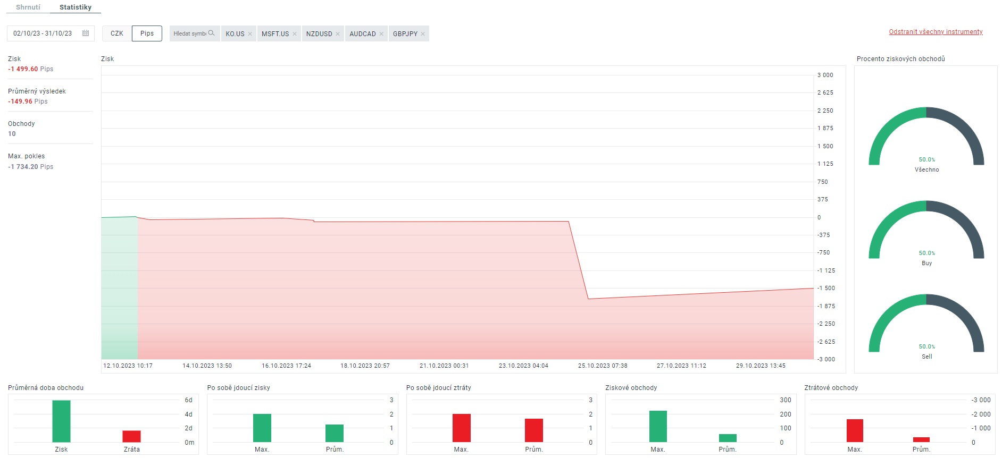Remove NZDUSD from the filter
The image size is (1002, 458).
click(338, 34)
